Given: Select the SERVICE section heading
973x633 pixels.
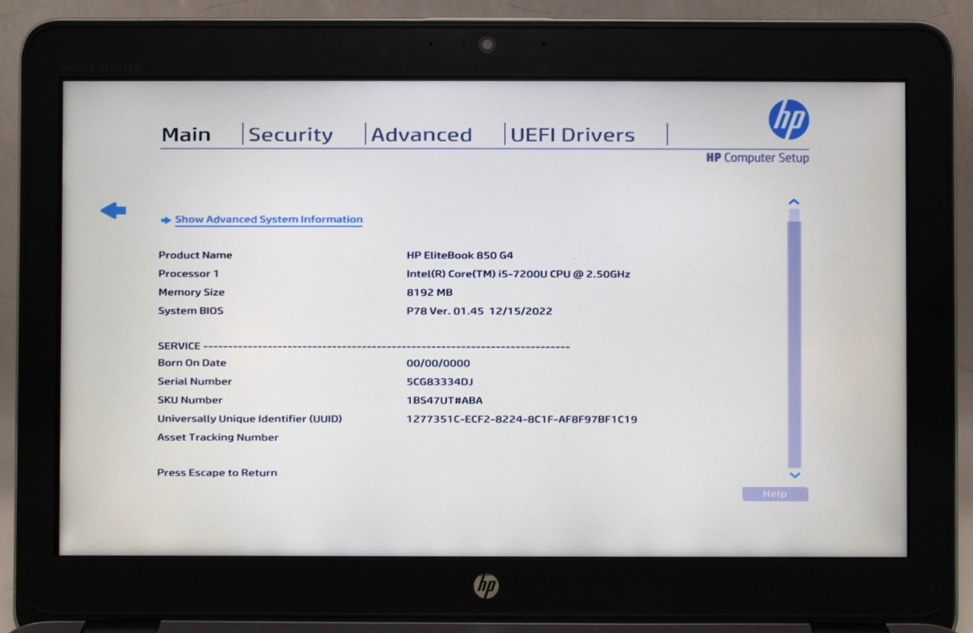Looking at the screenshot, I should click(179, 345).
